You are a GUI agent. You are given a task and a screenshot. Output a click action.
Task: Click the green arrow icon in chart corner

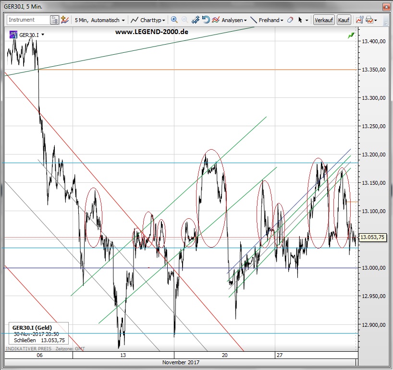352,35
